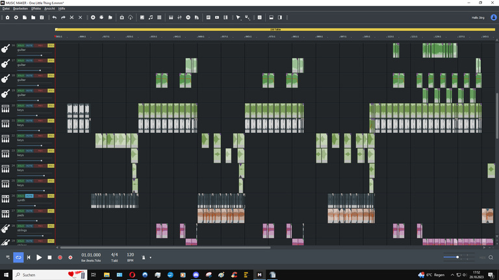
Task: Mute guitar track 17
Action: [x=29, y=61]
